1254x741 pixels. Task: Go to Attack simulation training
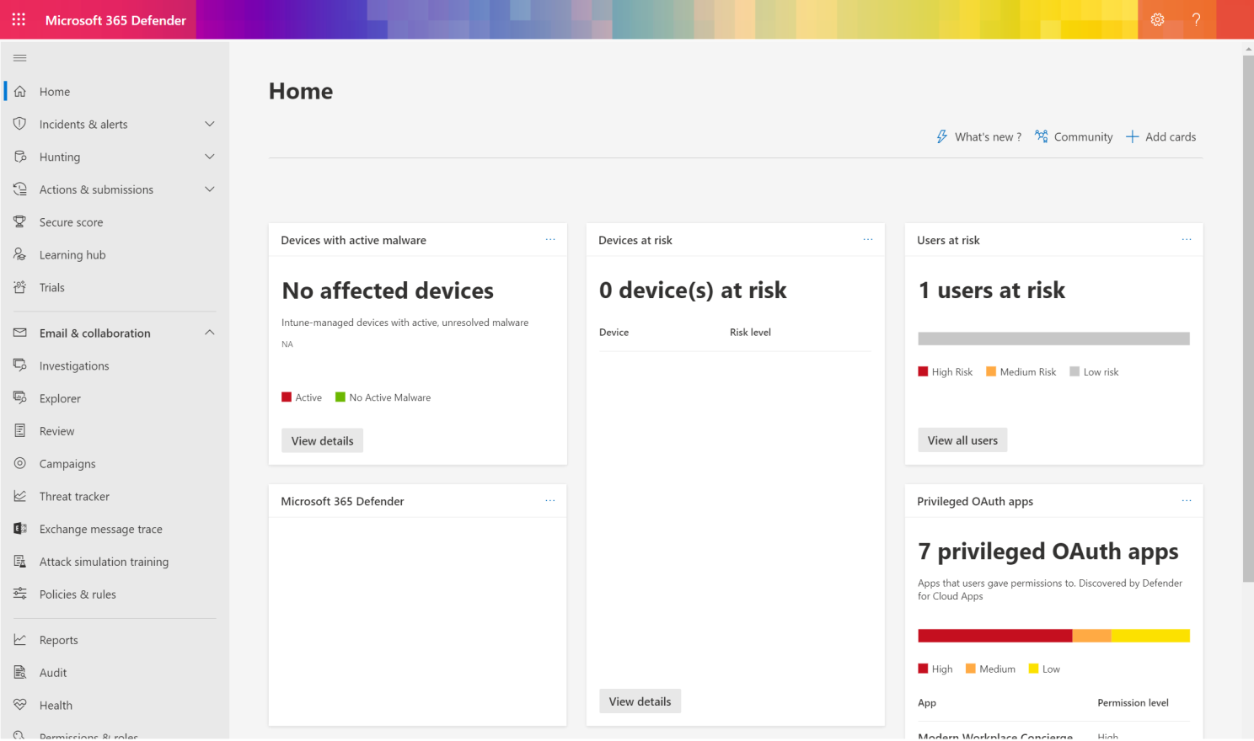(104, 561)
